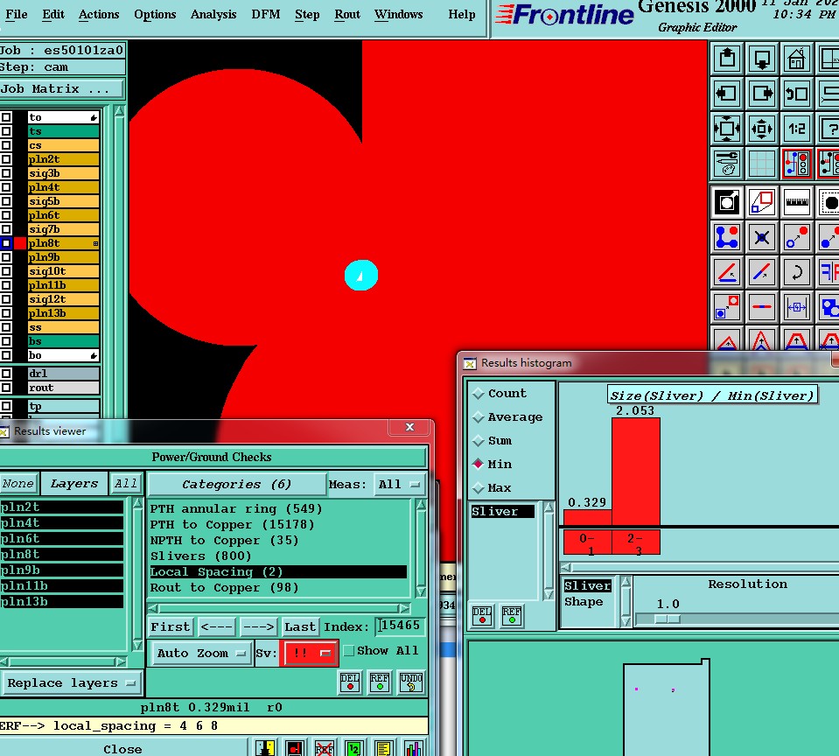Select the feature select arrow tool icon
The image size is (839, 756).
point(727,202)
